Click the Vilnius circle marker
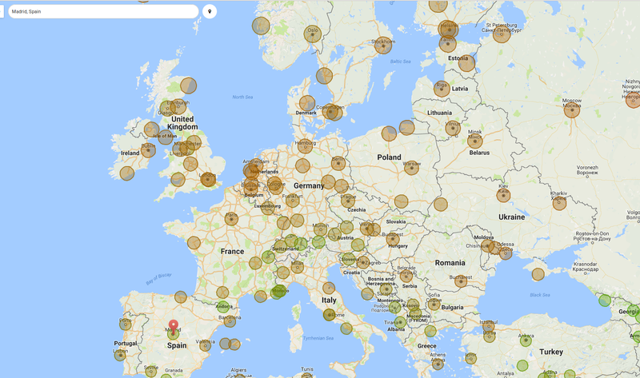This screenshot has height=378, width=640. click(x=453, y=129)
